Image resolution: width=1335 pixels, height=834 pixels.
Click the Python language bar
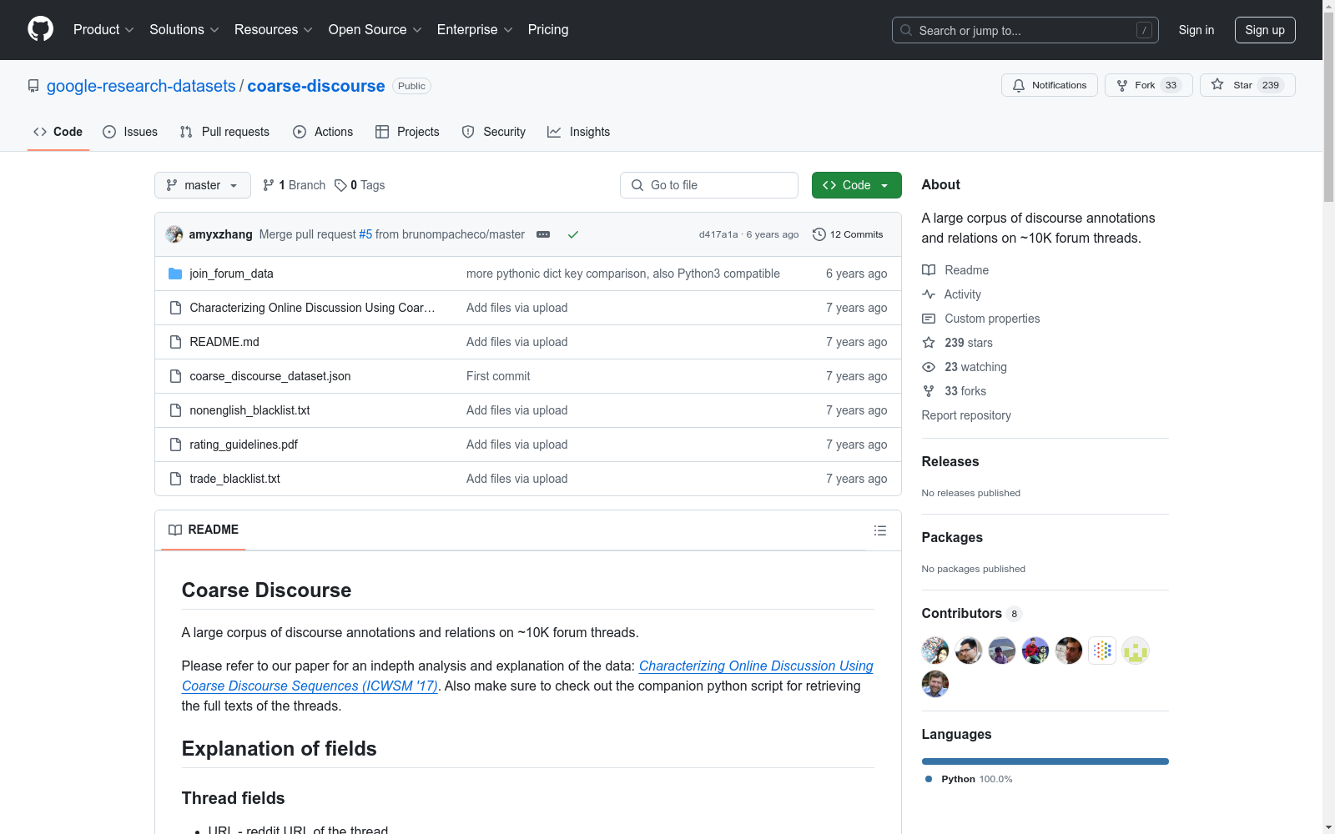(1045, 761)
